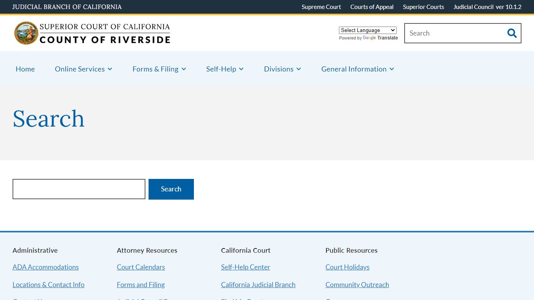
Task: Open the ADA Accommodations link
Action: 45,267
